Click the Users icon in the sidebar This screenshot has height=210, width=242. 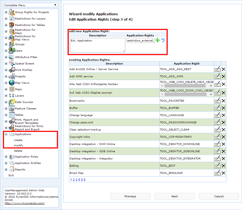tap(11, 50)
